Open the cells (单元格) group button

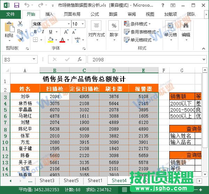[x=170, y=31]
